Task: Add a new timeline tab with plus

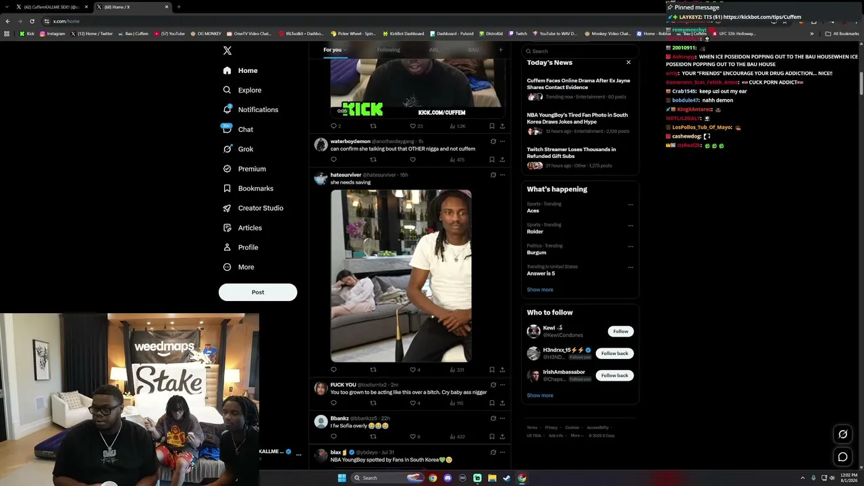Action: (x=500, y=49)
